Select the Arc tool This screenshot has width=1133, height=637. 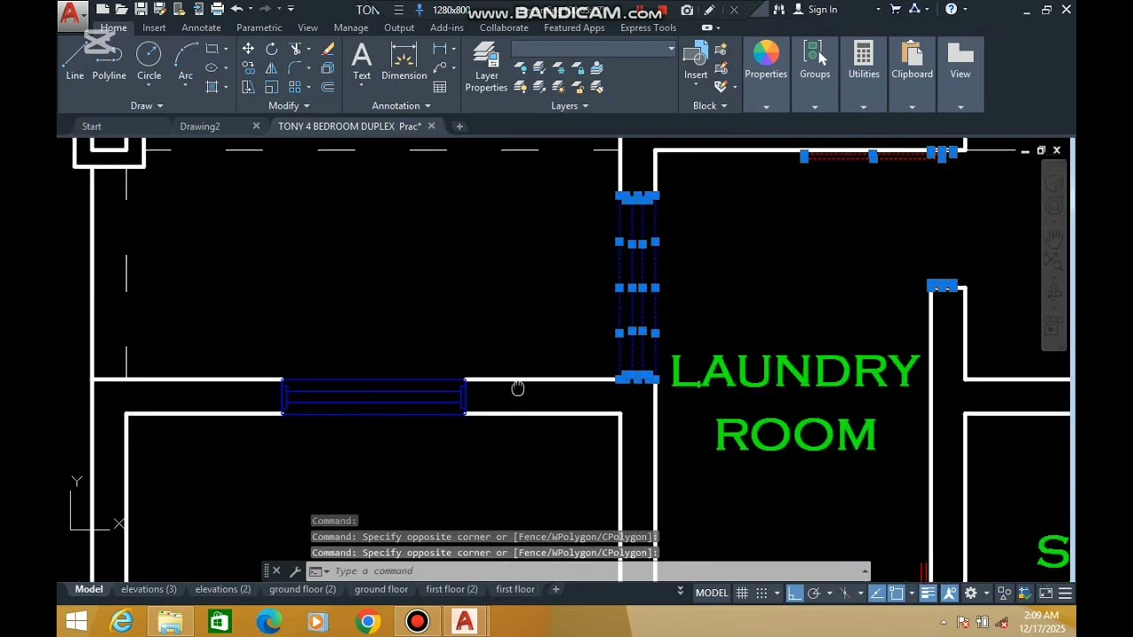pos(185,62)
